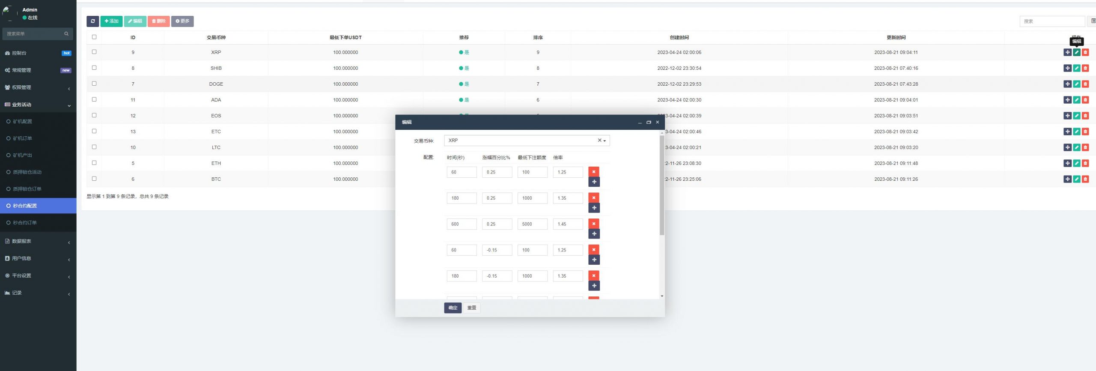Open 秒合约订单 in the sidebar
Screen dimensions: 1096x371
pyautogui.click(x=25, y=223)
